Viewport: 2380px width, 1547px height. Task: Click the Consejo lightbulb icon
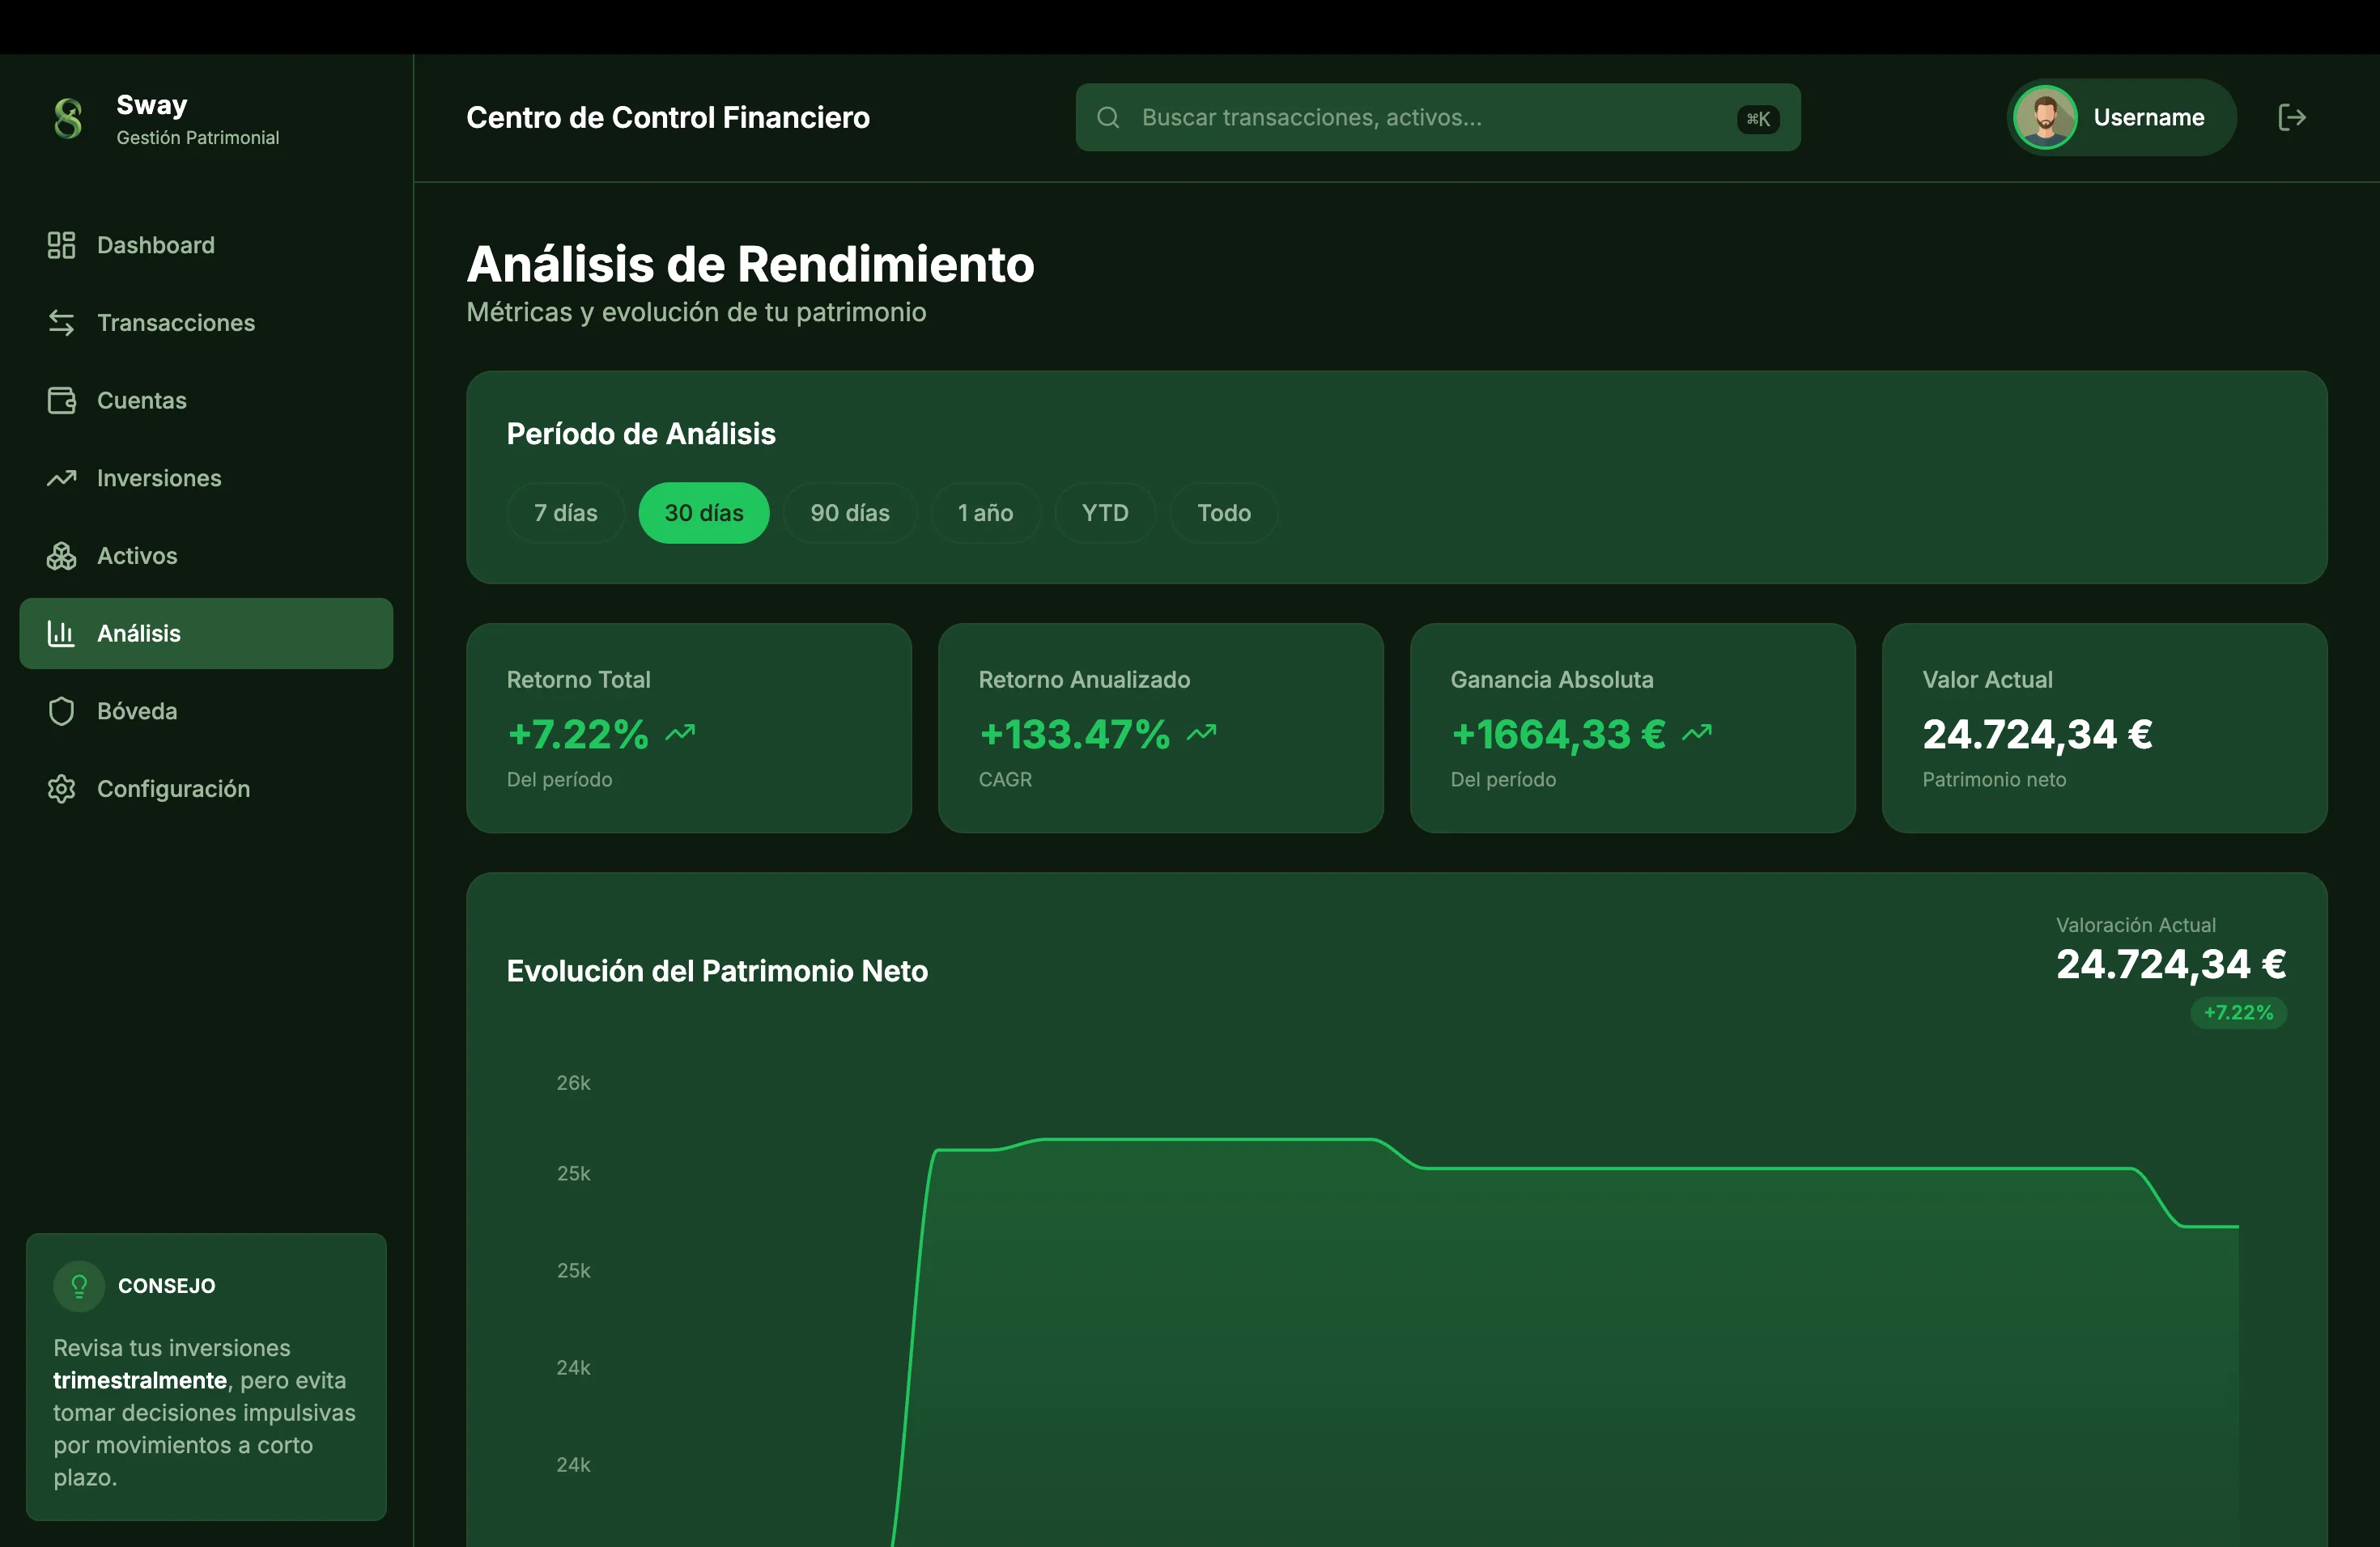click(79, 1286)
